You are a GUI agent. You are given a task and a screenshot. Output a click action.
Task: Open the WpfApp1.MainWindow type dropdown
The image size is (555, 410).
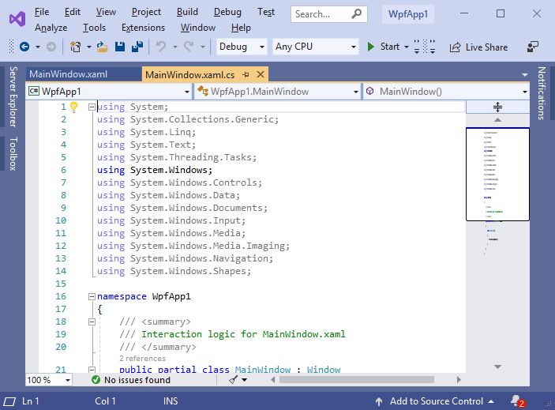coord(277,92)
